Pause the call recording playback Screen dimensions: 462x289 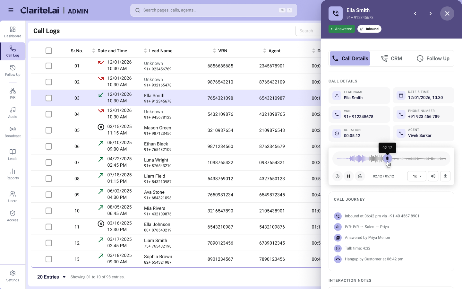click(x=349, y=176)
